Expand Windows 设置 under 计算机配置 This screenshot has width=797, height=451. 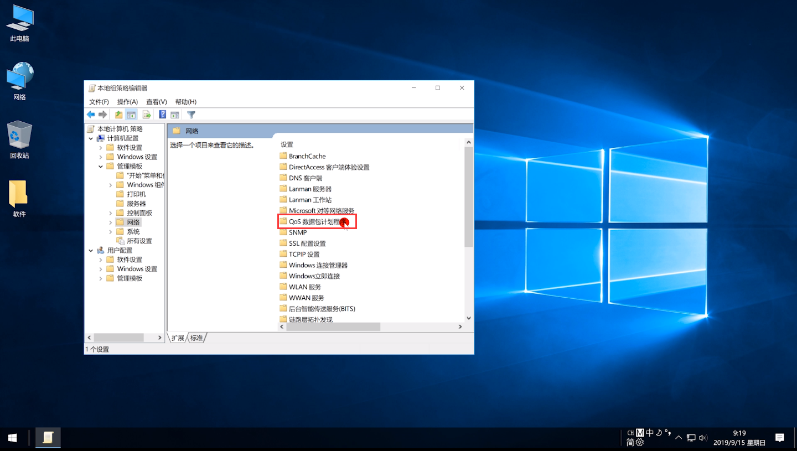pyautogui.click(x=101, y=157)
